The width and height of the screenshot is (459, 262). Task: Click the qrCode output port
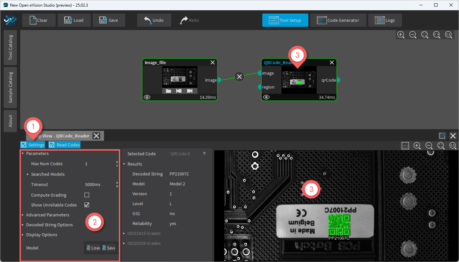[338, 80]
